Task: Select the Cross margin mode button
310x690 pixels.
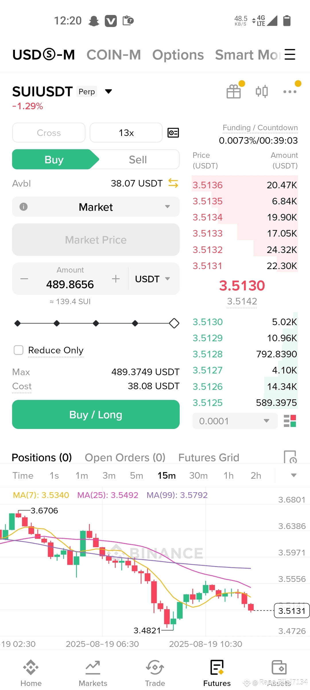Action: (49, 133)
